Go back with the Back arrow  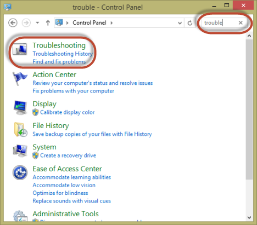coord(13,23)
